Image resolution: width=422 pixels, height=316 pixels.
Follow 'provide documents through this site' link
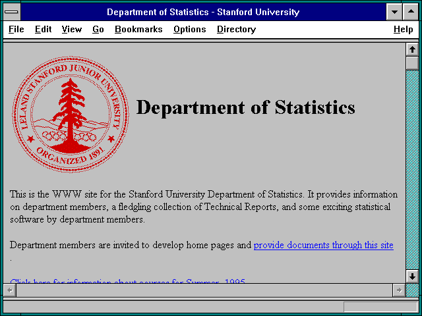(324, 245)
